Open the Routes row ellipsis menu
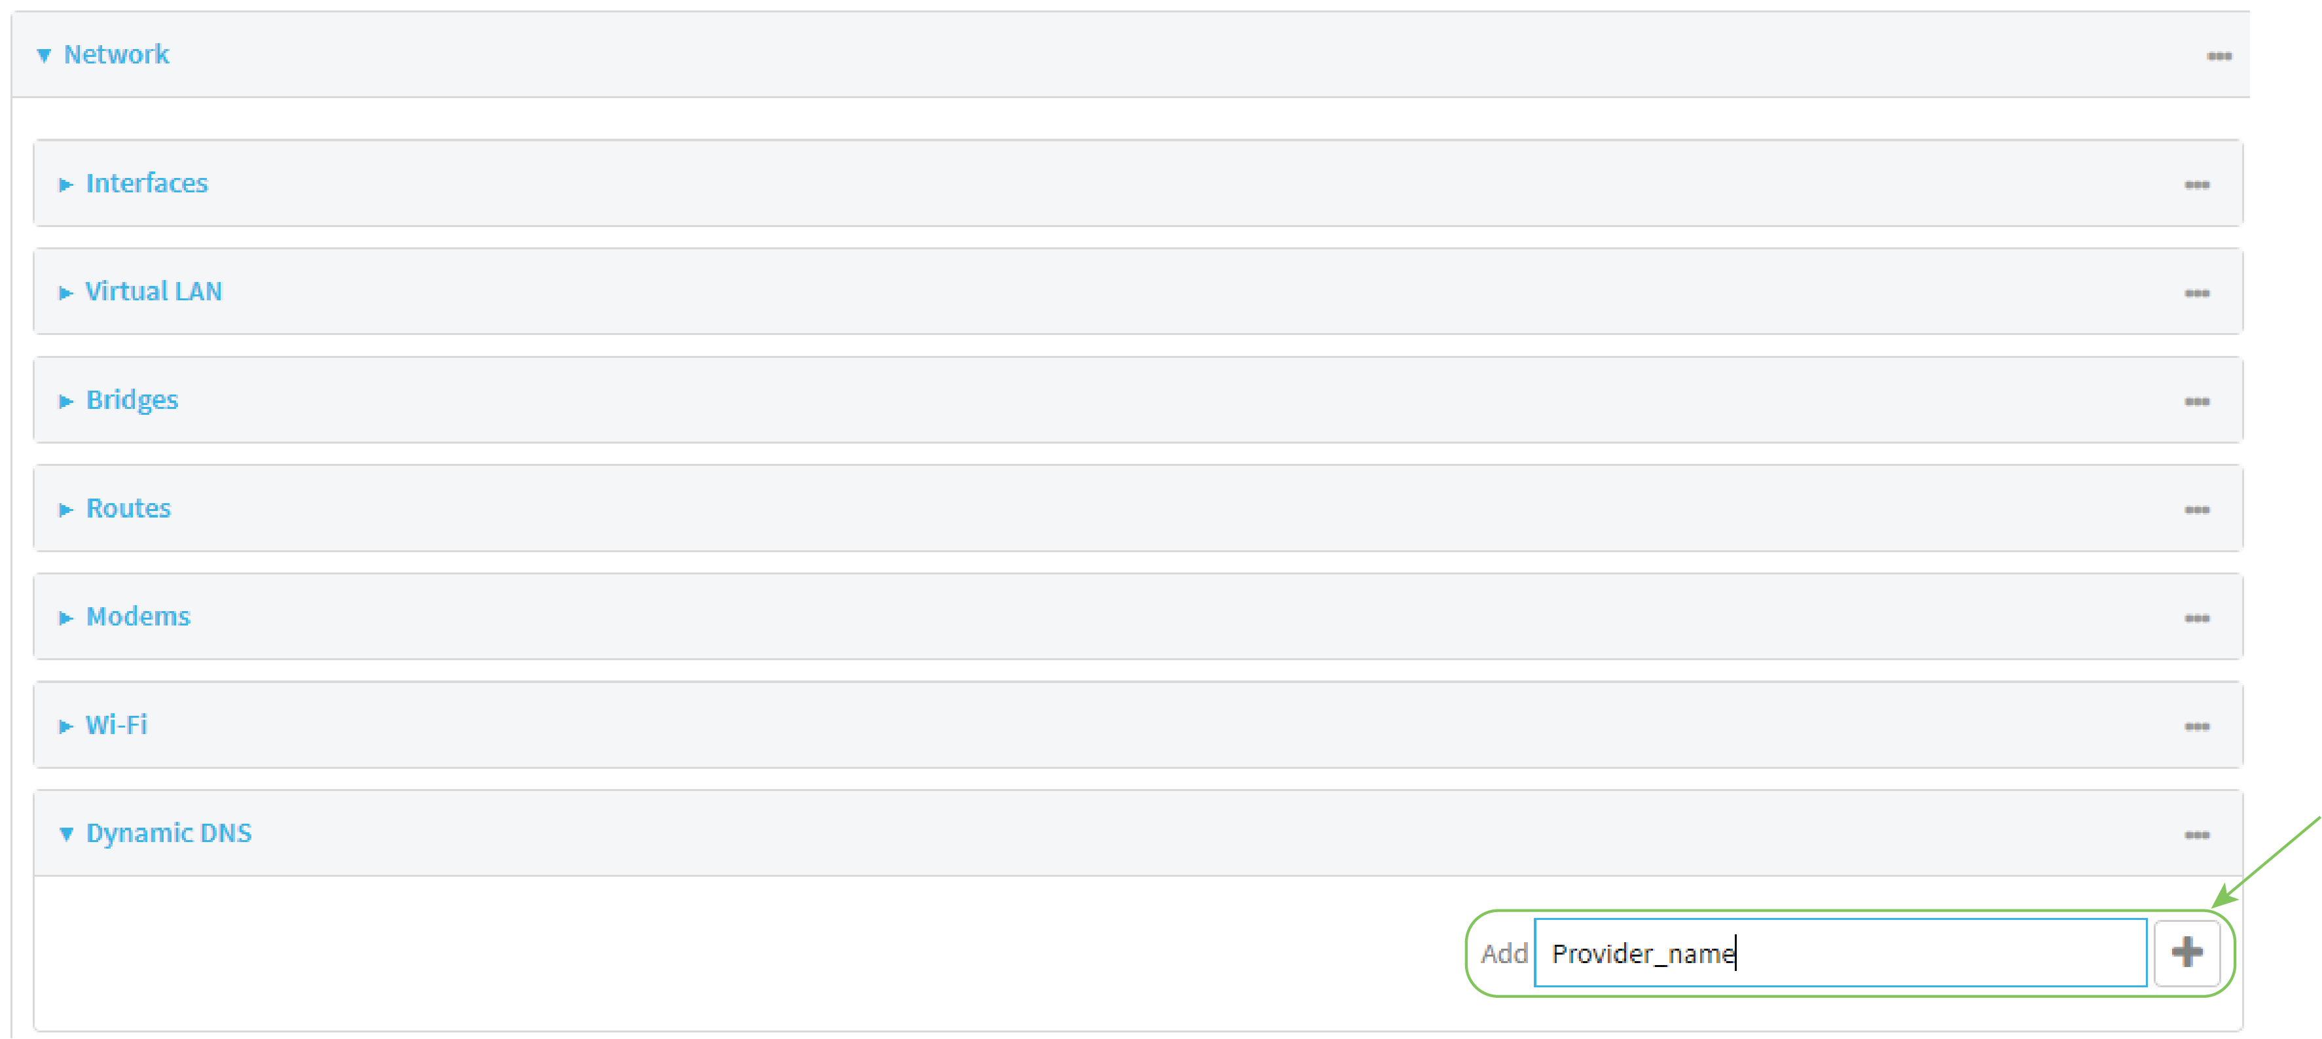The image size is (2322, 1039). [2197, 510]
